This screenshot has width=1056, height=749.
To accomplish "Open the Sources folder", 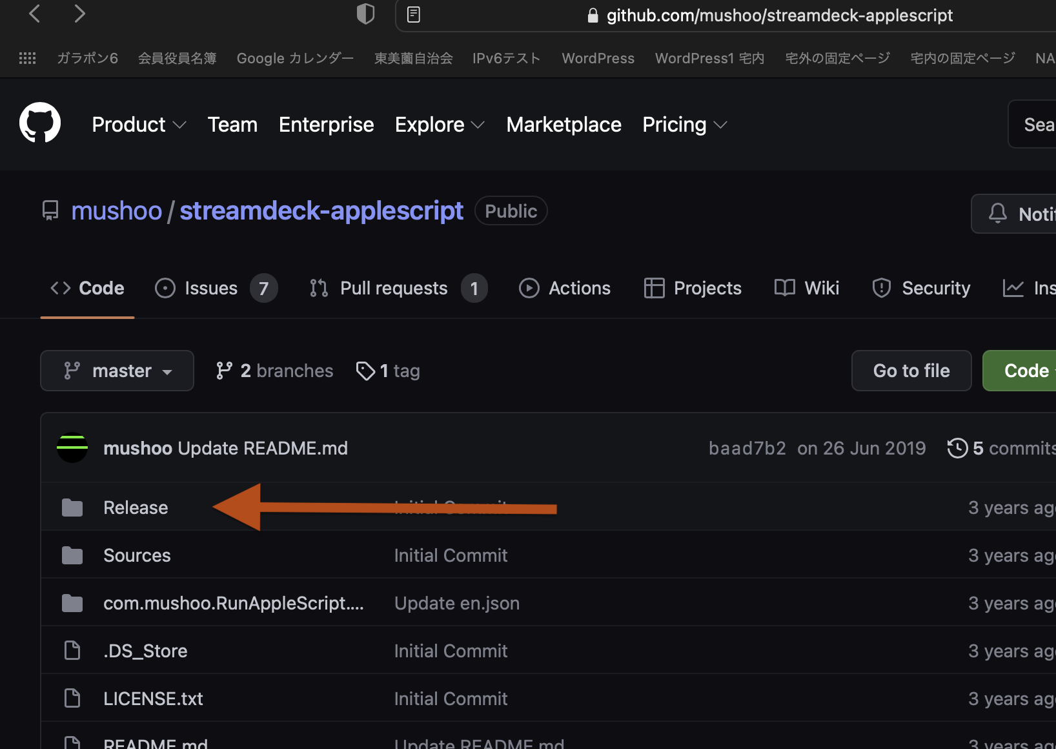I will click(x=137, y=555).
